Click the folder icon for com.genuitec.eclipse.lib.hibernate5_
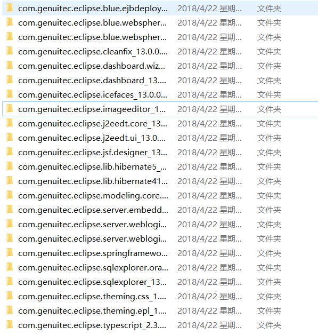Viewport: 318px width, 335px height. point(10,166)
